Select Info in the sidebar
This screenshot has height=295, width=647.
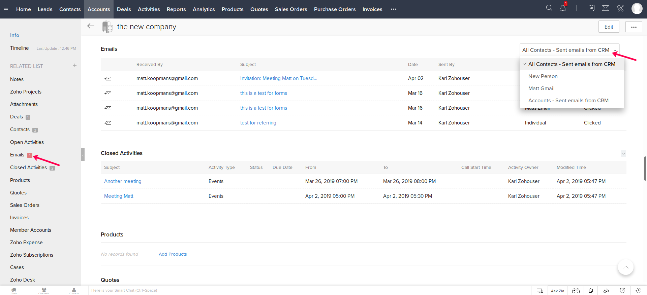coord(14,35)
